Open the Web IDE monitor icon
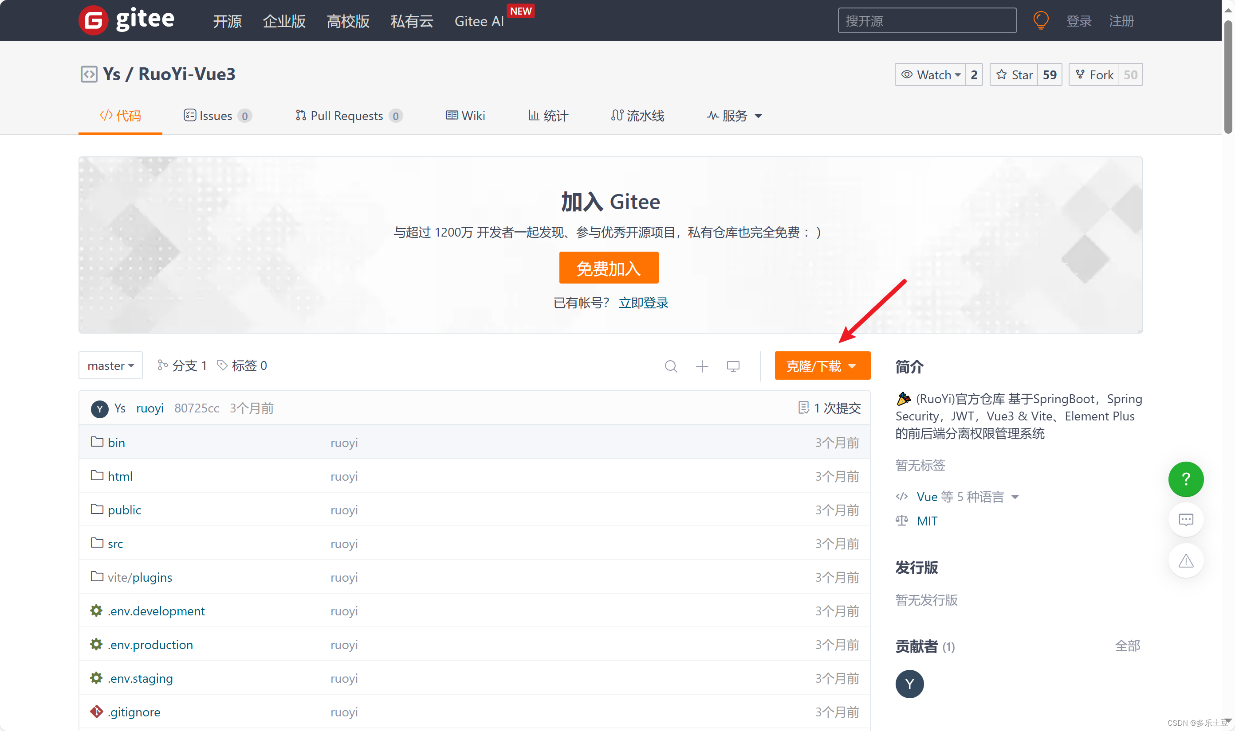The image size is (1235, 731). tap(733, 366)
